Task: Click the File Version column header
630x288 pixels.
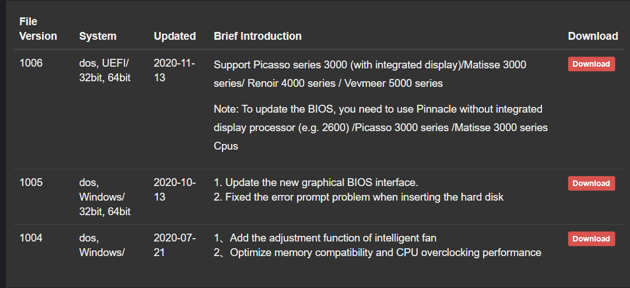Action: click(38, 29)
